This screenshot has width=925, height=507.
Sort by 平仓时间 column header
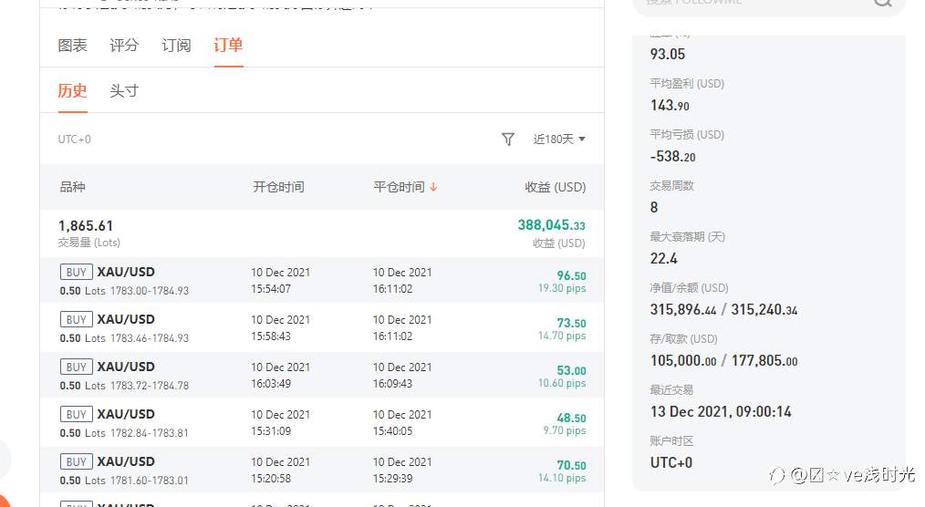pyautogui.click(x=399, y=187)
